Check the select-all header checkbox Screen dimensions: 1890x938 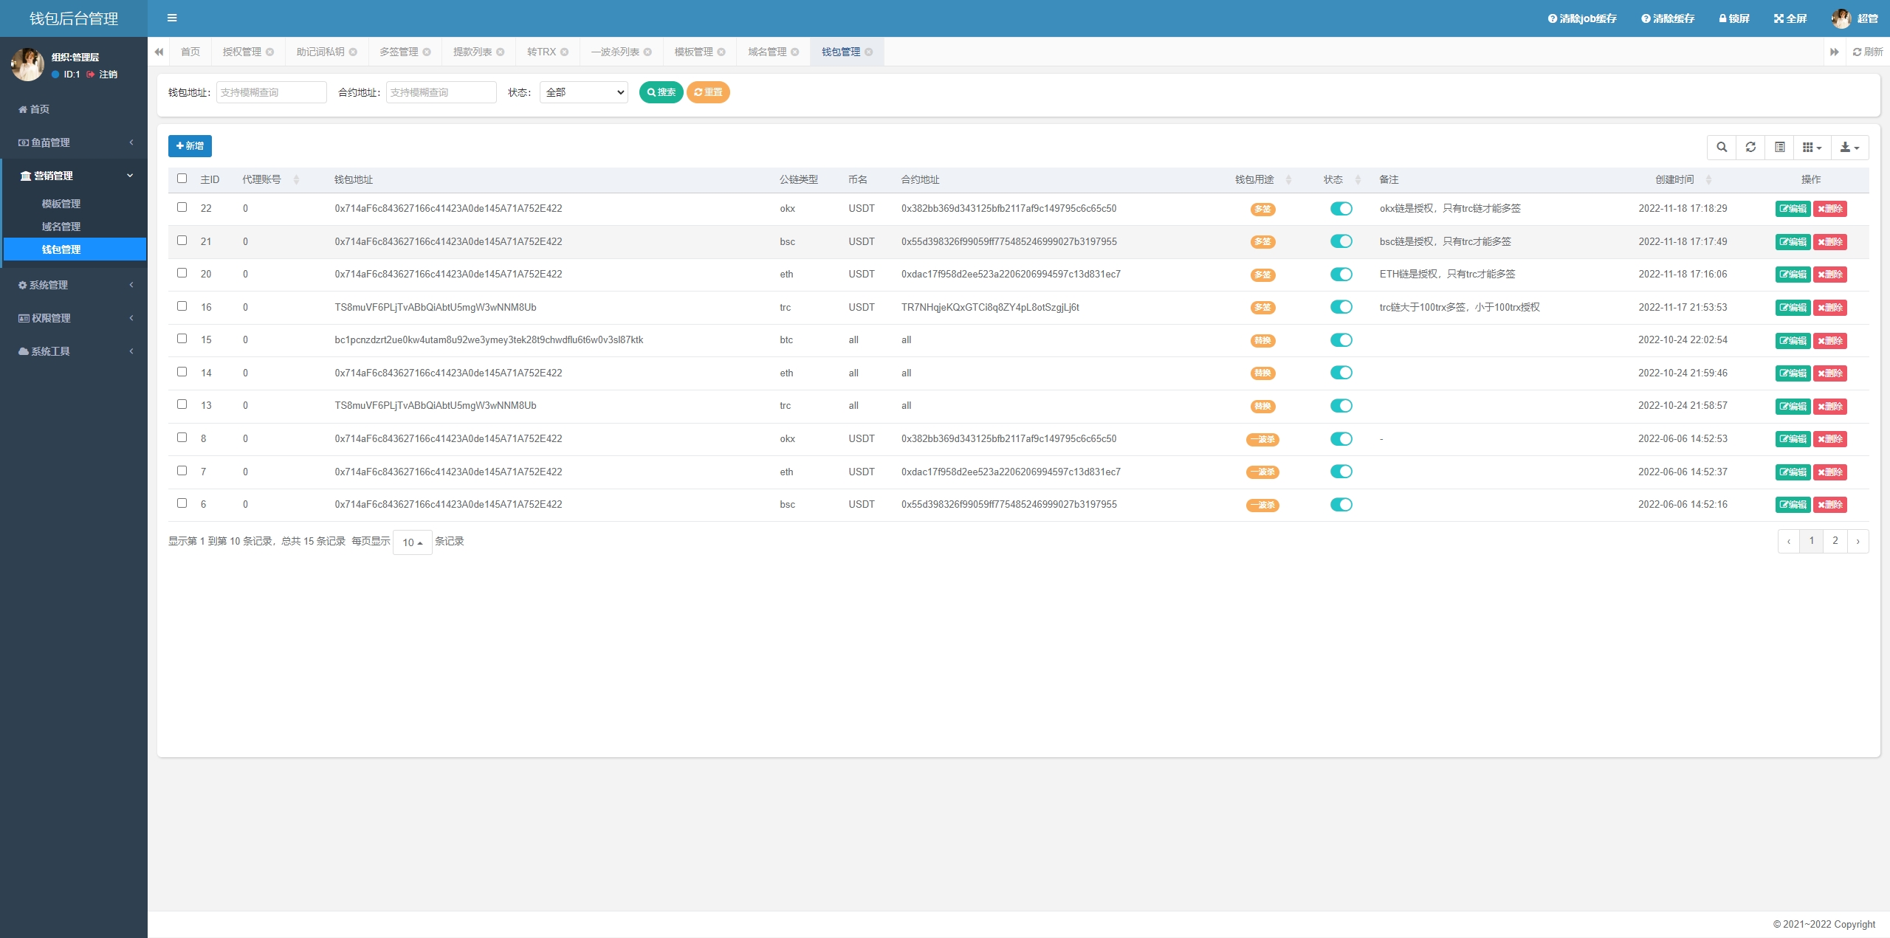(x=182, y=179)
